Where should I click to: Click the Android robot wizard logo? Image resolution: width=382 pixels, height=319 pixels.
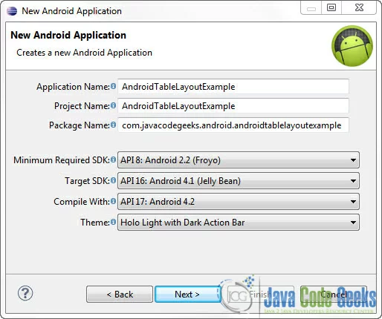click(352, 46)
